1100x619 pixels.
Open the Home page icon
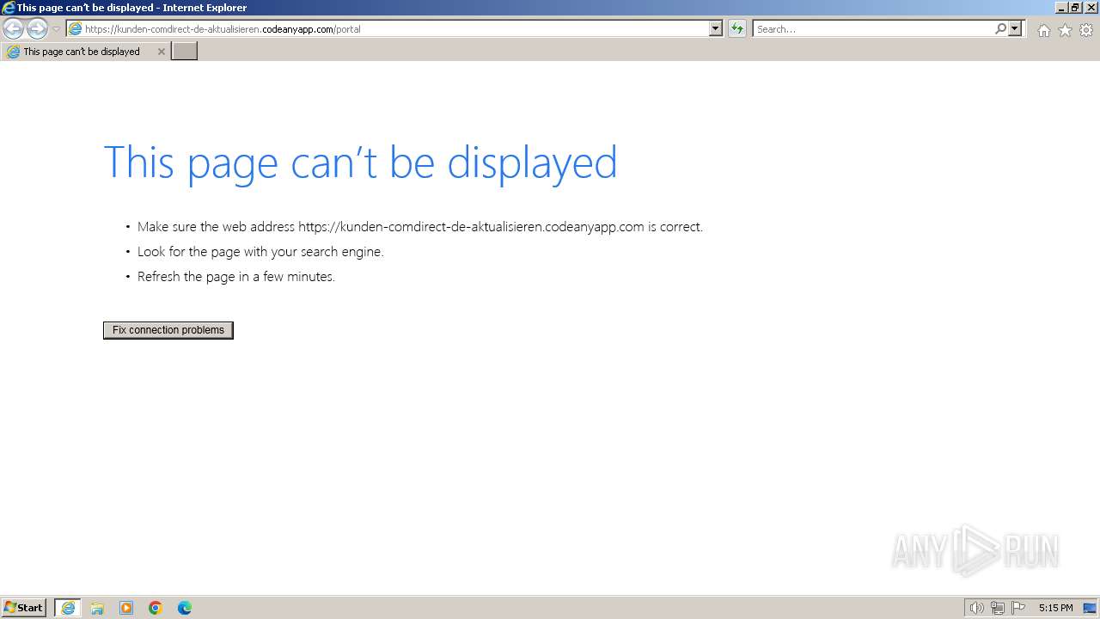point(1043,30)
